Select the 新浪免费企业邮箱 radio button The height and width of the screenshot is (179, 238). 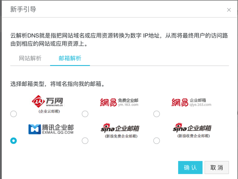click(85, 141)
